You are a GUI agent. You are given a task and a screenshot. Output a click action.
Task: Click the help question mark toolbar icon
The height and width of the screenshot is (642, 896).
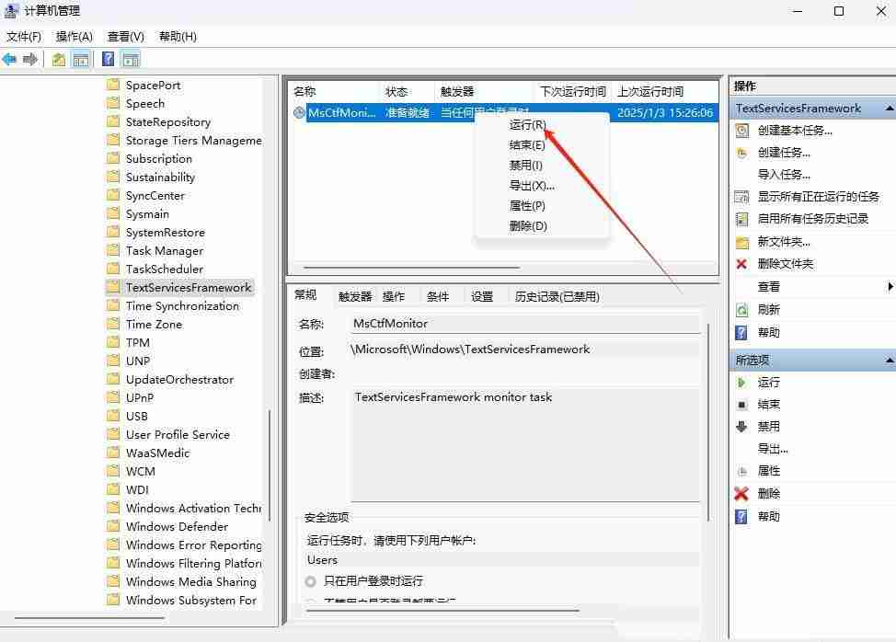pos(108,59)
